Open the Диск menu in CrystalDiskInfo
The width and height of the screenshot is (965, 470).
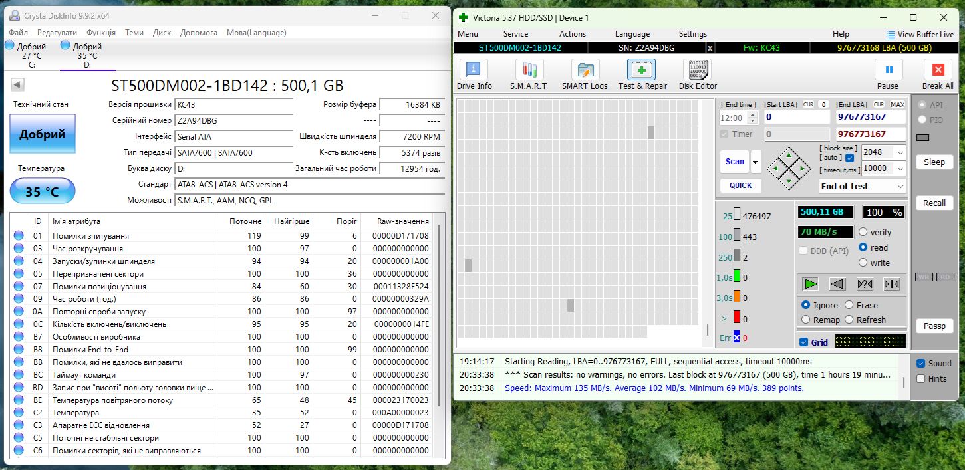coord(162,32)
